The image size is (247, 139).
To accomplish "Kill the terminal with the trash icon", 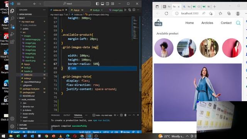I will tap(125, 115).
